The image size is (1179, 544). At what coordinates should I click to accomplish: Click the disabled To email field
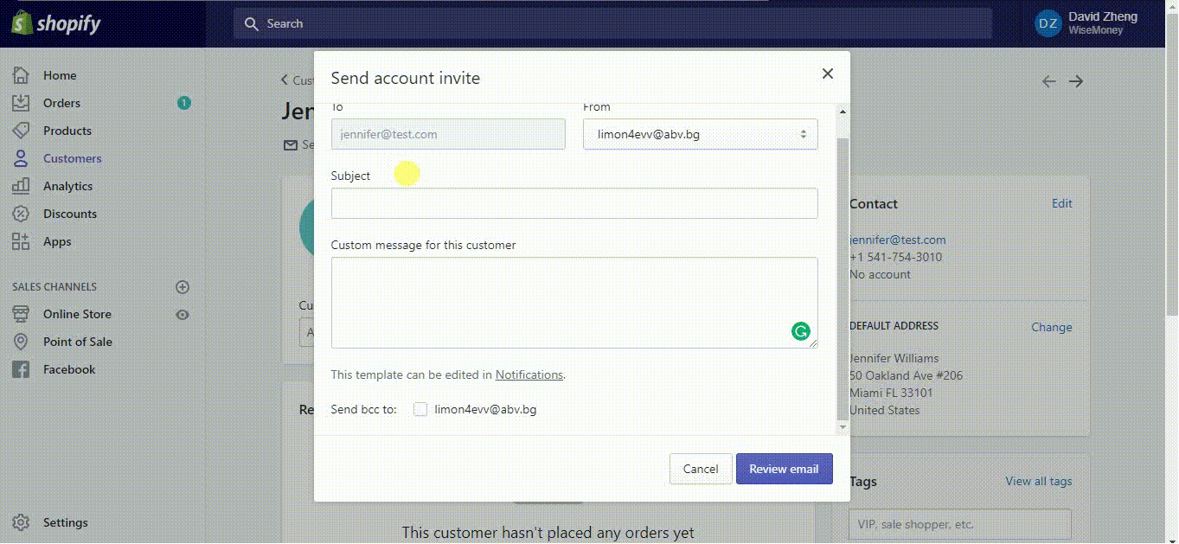click(x=448, y=134)
